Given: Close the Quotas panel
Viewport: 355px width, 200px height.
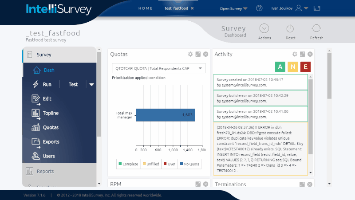Looking at the screenshot, I should coord(205,54).
